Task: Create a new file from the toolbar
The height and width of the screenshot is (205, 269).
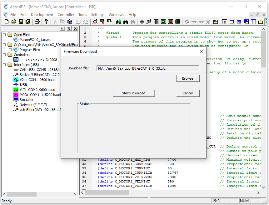Action: (7, 22)
